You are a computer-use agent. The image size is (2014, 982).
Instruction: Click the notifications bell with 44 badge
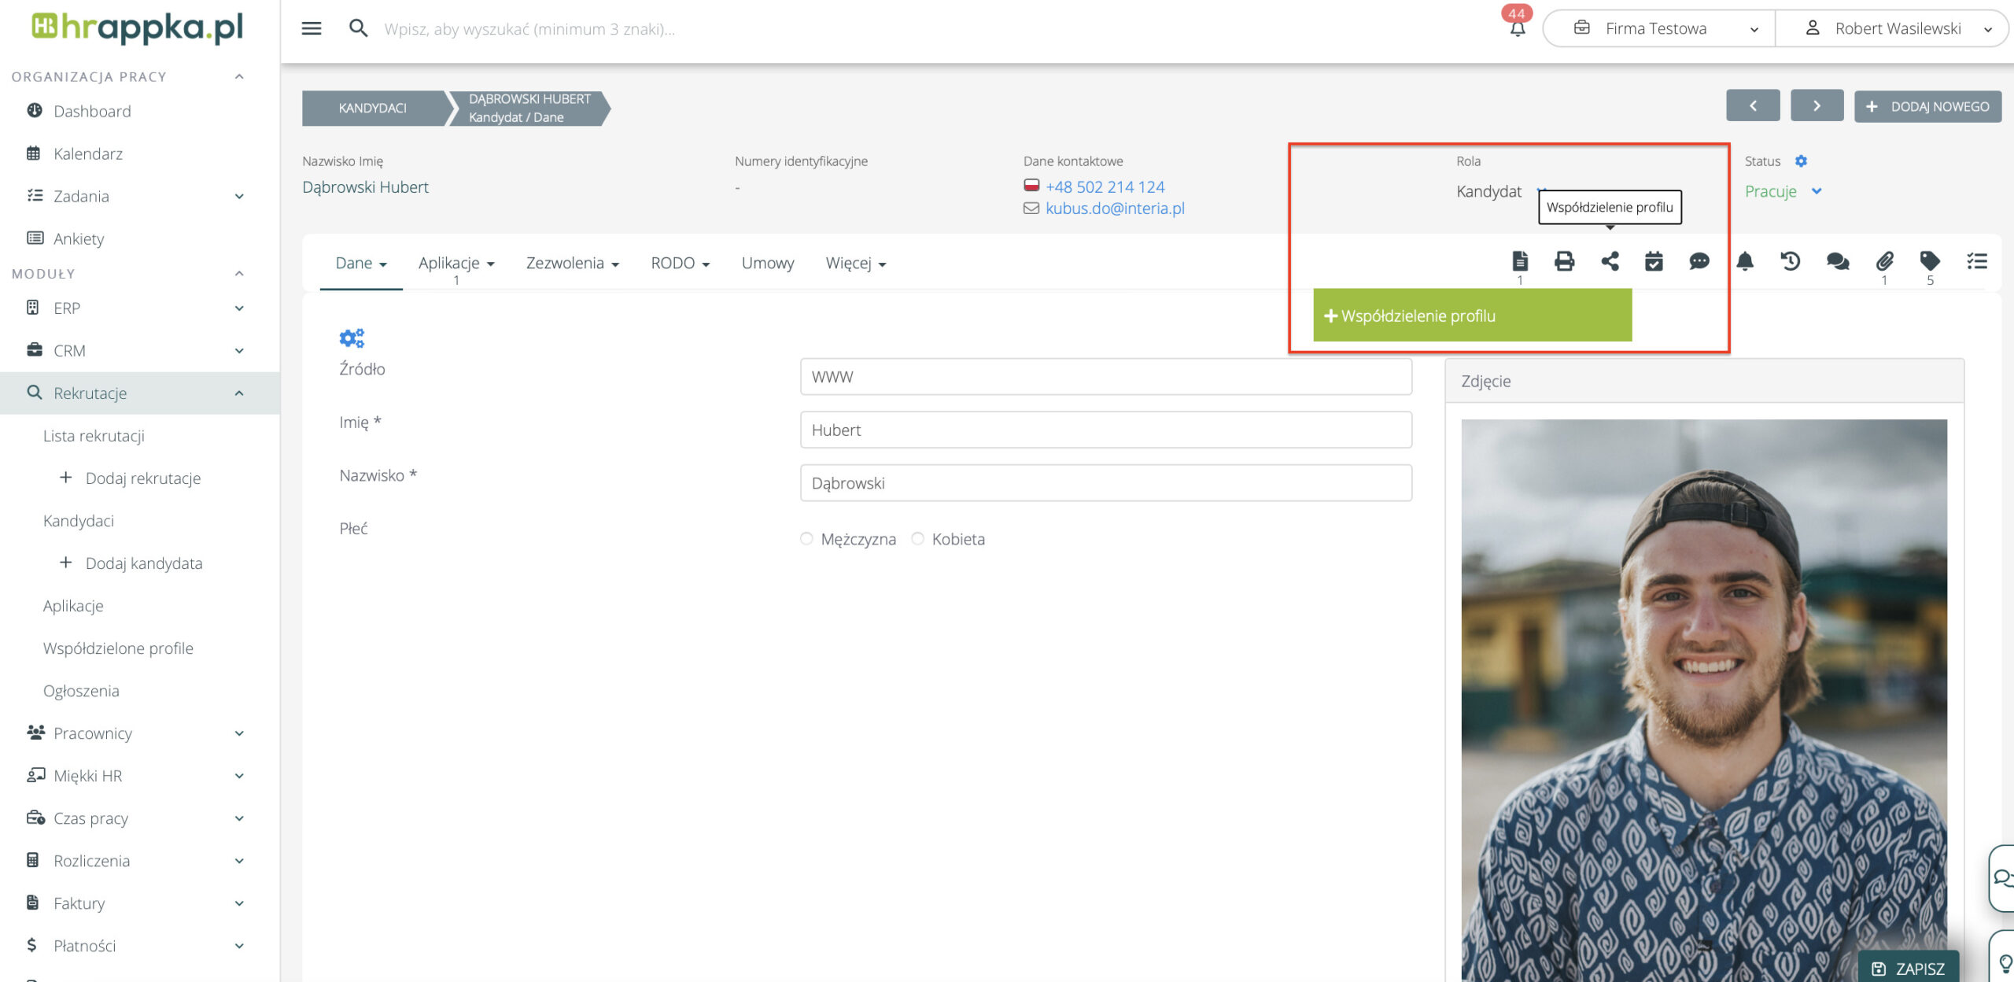click(1518, 28)
